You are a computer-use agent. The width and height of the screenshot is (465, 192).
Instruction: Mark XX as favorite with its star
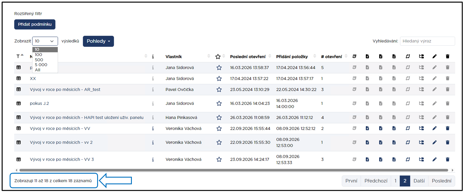coord(219,78)
